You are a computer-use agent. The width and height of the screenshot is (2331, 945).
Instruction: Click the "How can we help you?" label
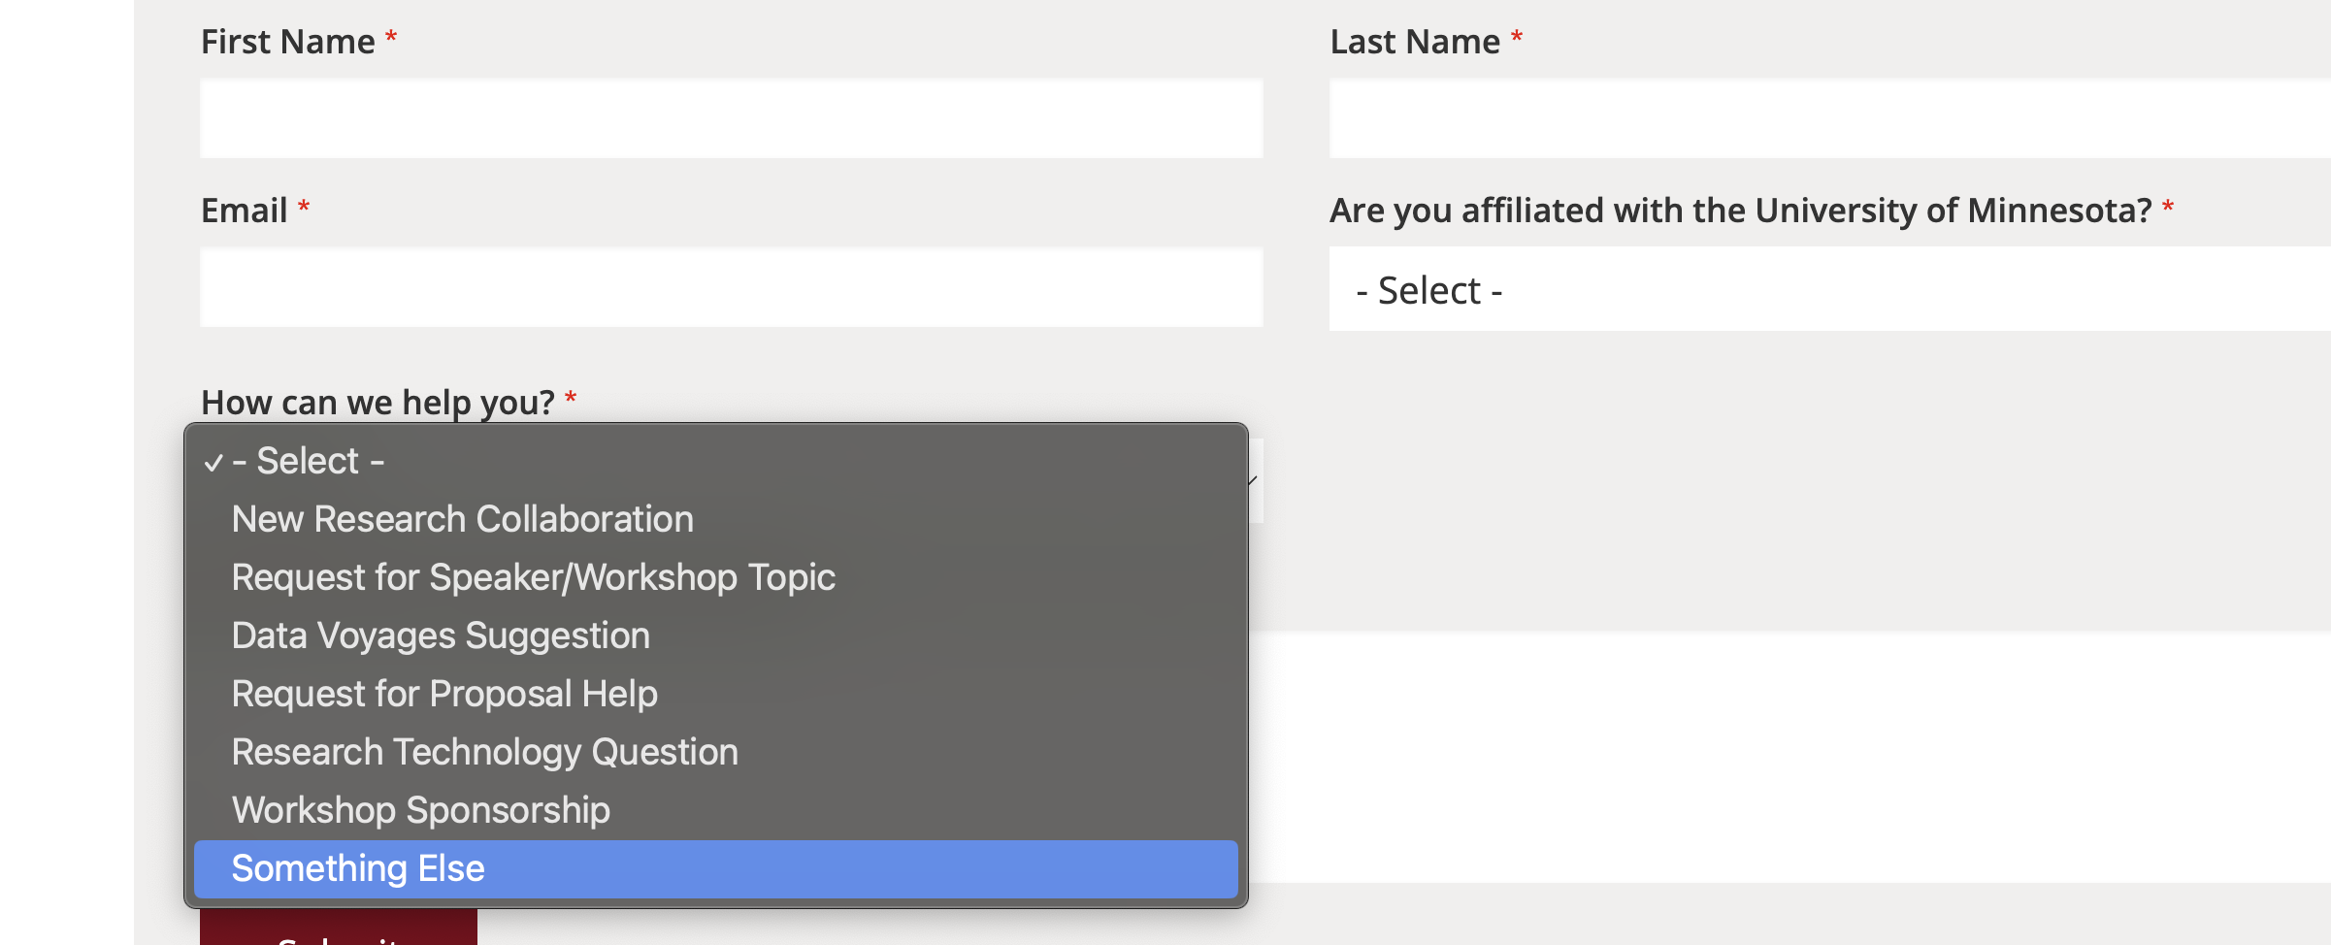(378, 402)
